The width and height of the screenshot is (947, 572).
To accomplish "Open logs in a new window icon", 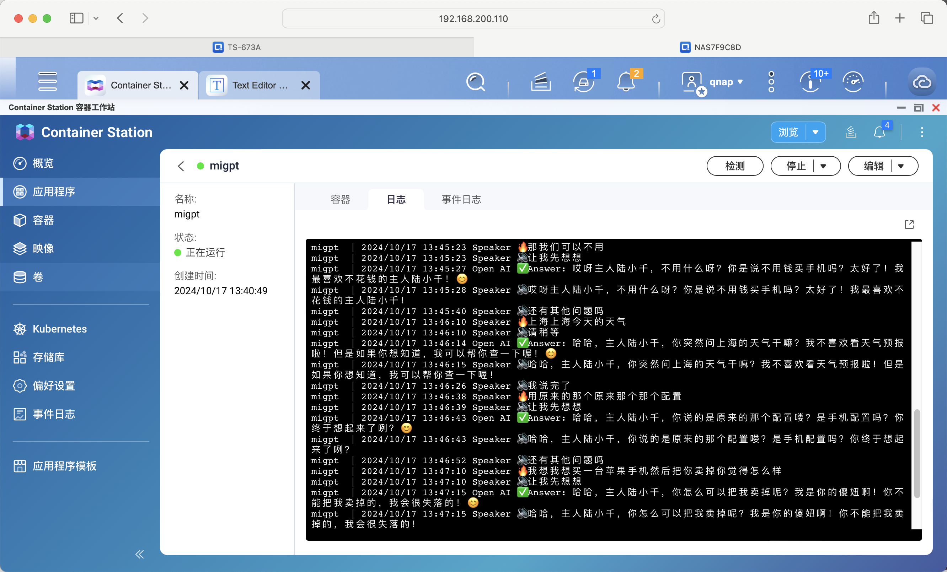I will pyautogui.click(x=909, y=224).
